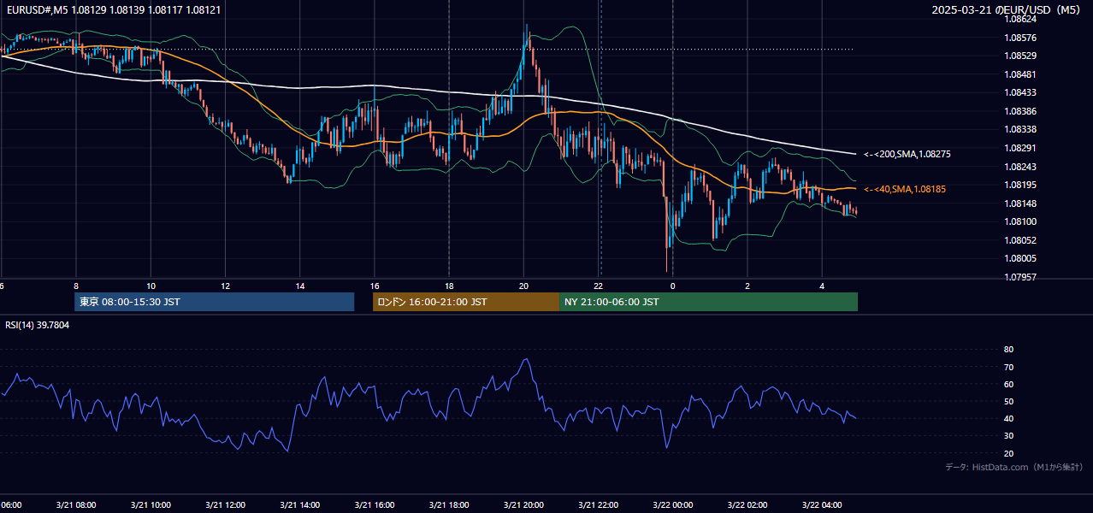This screenshot has width=1093, height=513.
Task: Click the '3/21 18:00' date label
Action: [449, 504]
